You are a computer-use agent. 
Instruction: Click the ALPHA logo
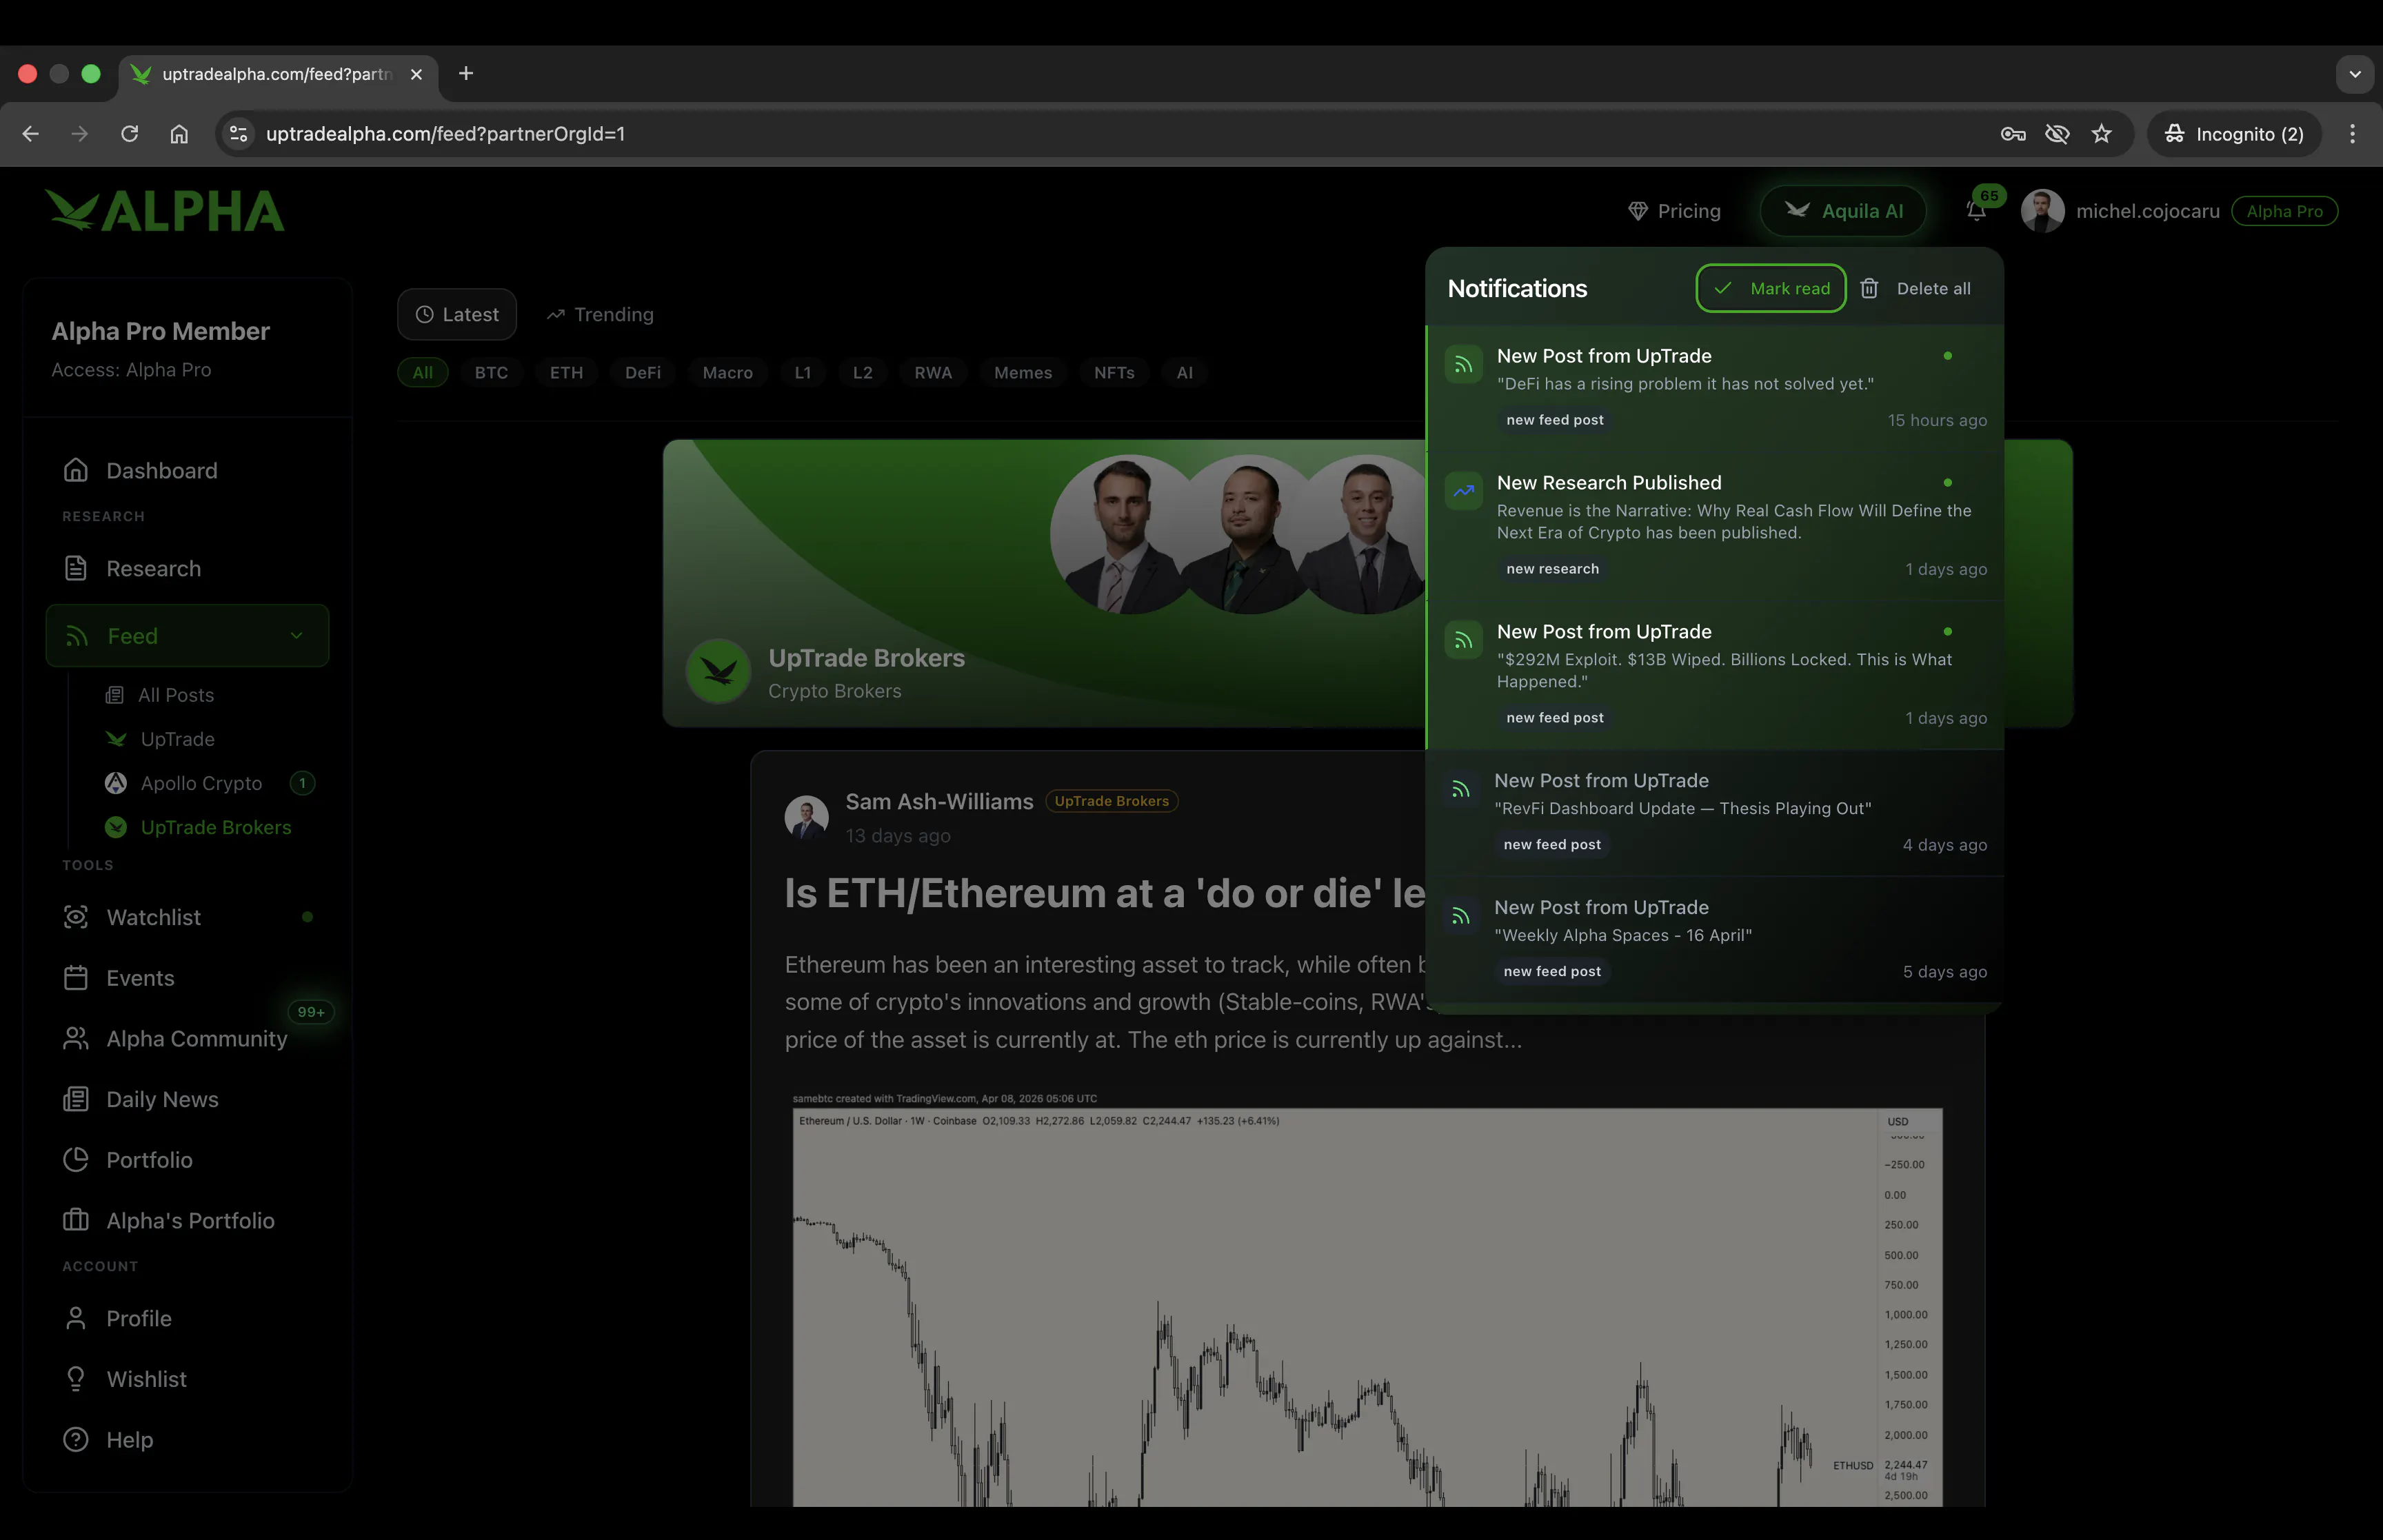tap(165, 211)
